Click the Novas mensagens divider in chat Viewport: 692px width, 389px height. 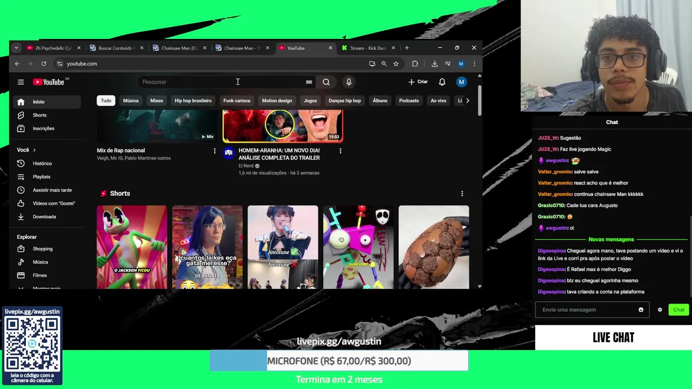pyautogui.click(x=611, y=239)
